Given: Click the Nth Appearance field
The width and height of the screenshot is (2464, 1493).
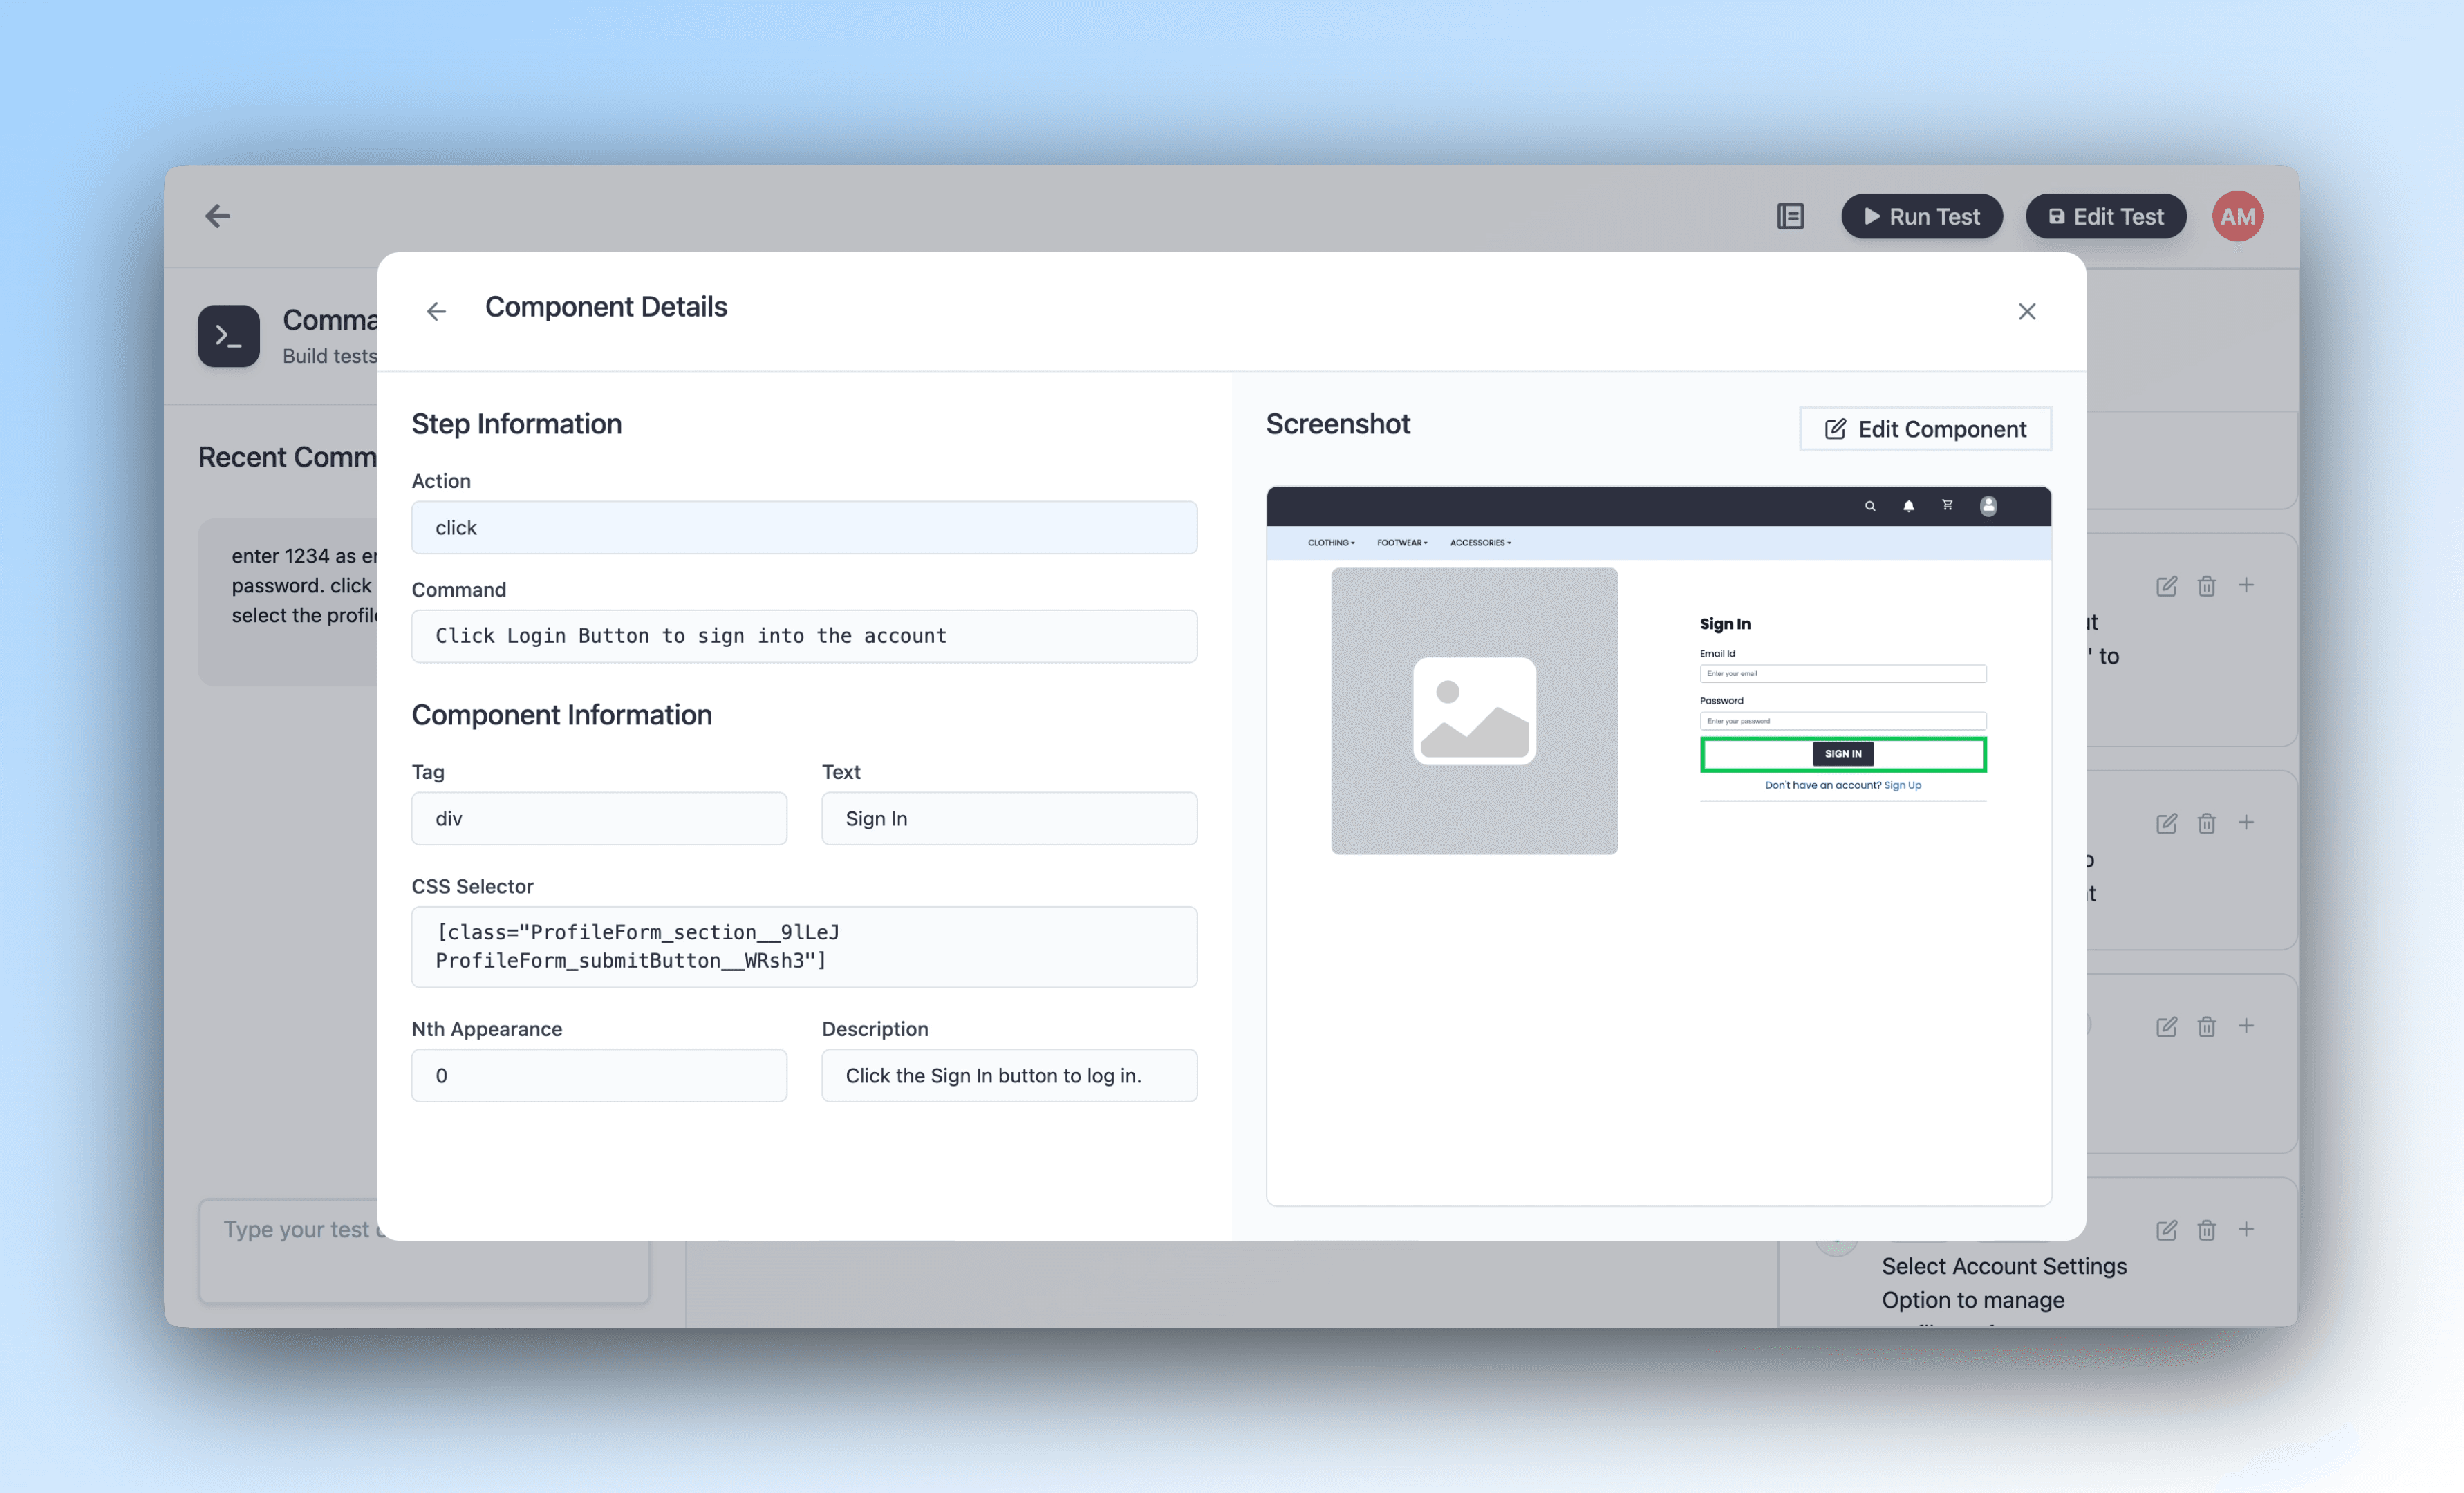Looking at the screenshot, I should (599, 1075).
